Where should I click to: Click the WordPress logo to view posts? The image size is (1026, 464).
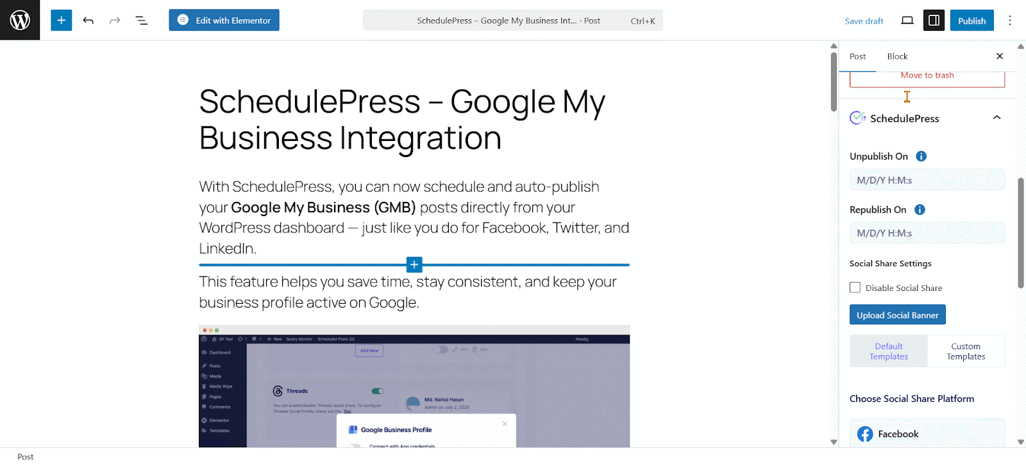pyautogui.click(x=20, y=20)
